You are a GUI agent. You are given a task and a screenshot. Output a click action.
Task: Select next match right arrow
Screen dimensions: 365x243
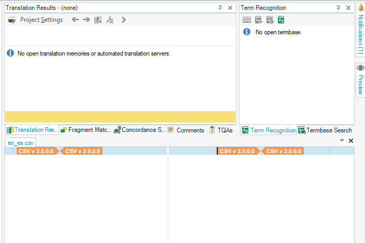(87, 20)
